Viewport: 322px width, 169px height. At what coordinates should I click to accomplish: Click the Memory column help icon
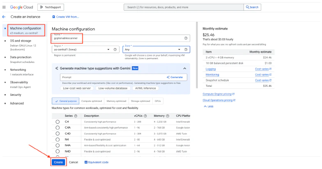click(x=168, y=116)
